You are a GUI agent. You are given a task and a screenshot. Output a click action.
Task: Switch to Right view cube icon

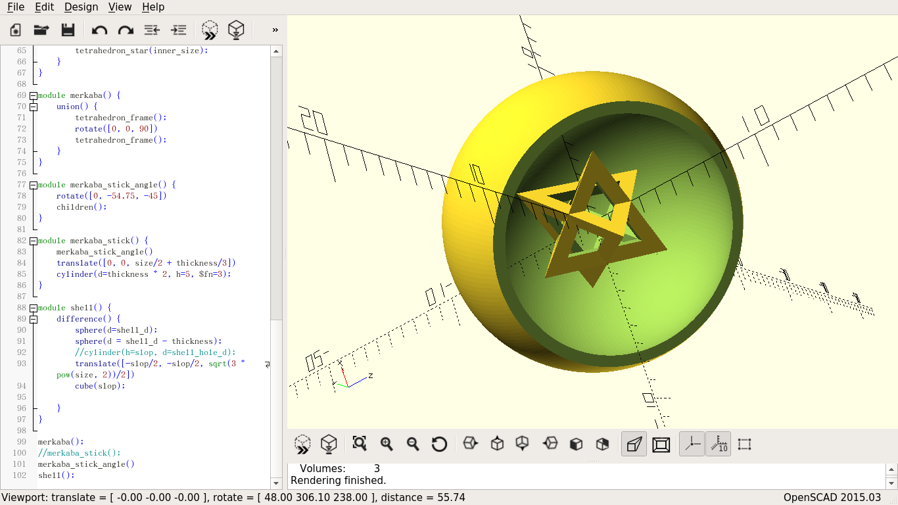pos(470,444)
